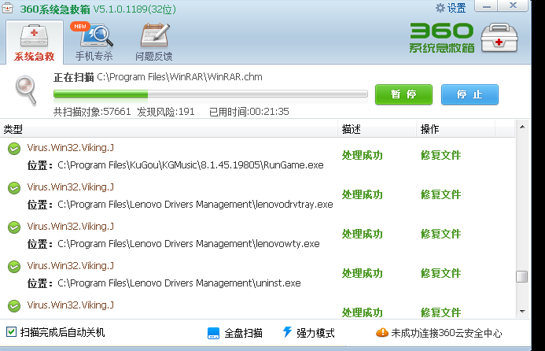Click the scrollbar down arrow
This screenshot has width=545, height=351.
(522, 312)
